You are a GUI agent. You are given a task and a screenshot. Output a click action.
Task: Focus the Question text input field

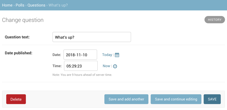[x=92, y=37]
